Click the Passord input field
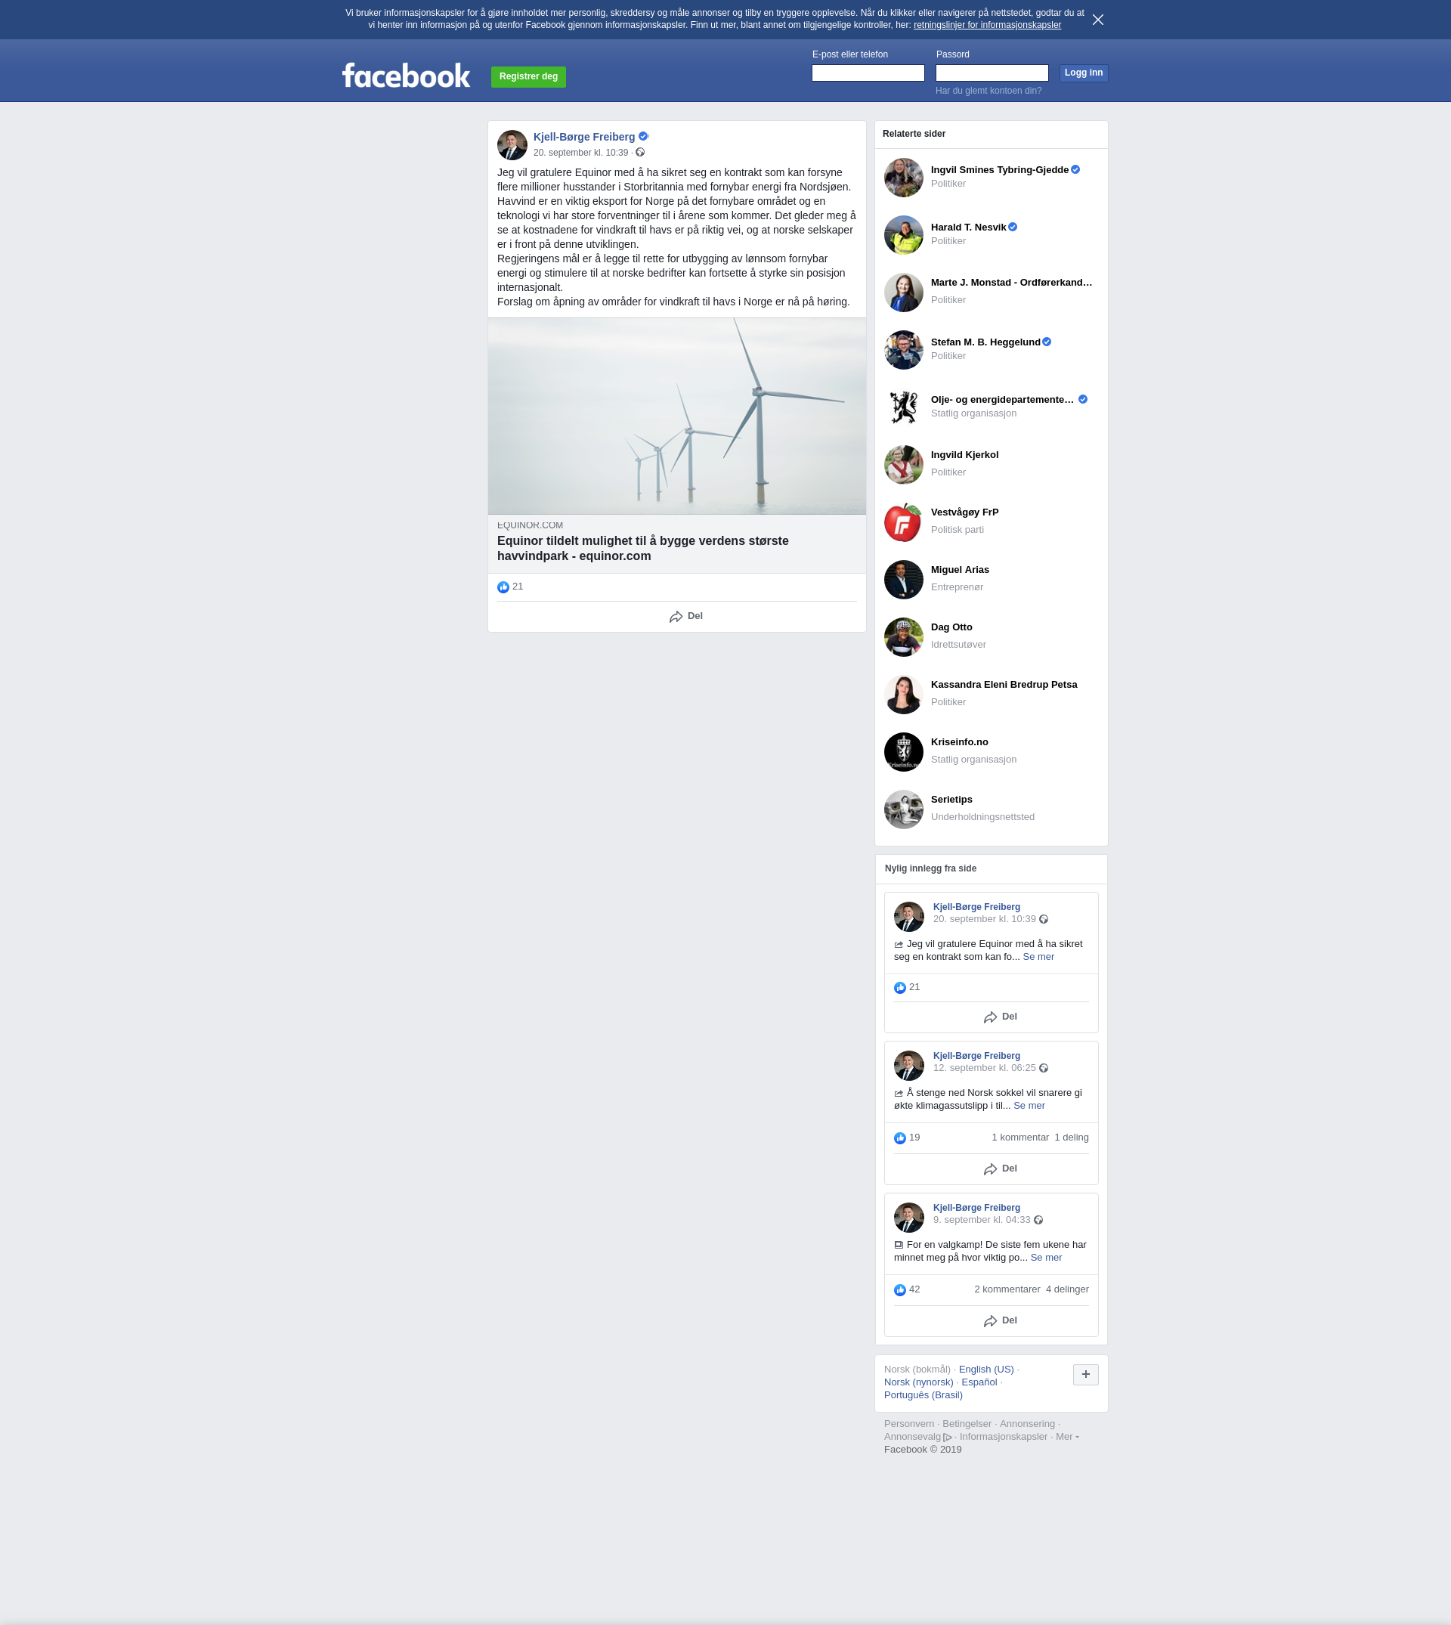 [x=991, y=73]
